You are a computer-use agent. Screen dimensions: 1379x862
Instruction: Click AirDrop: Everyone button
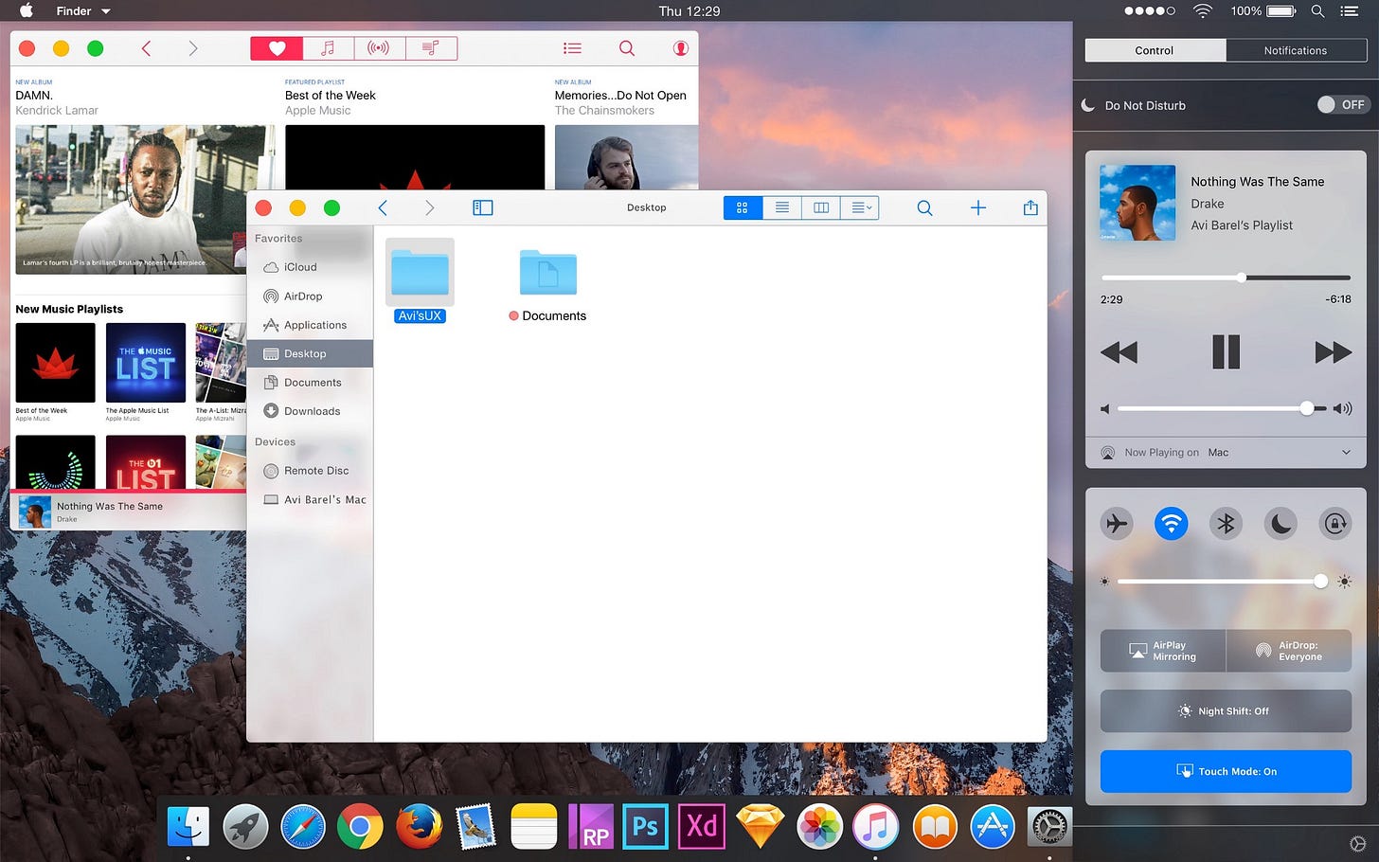tap(1289, 651)
